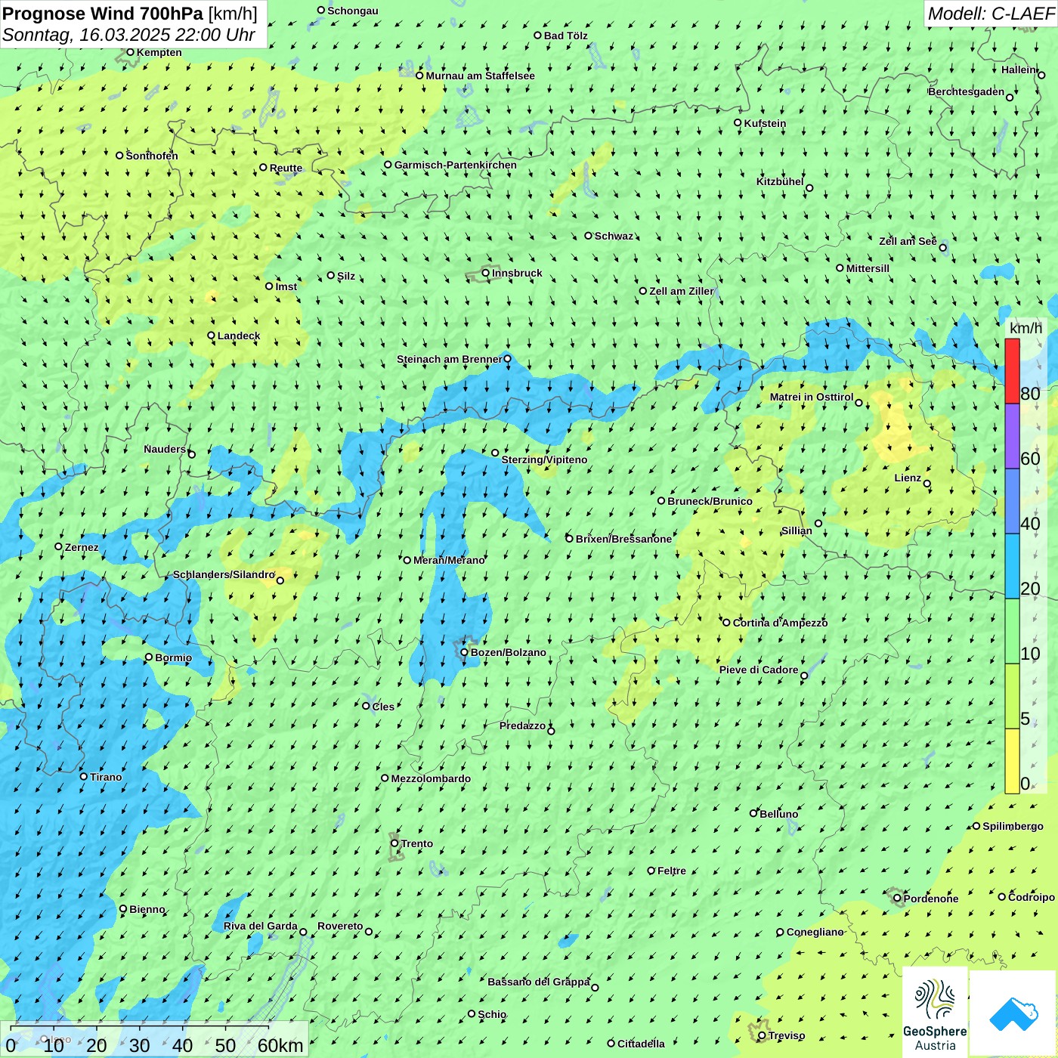Select the Steinach am Brenner label
The image size is (1058, 1058).
tap(449, 359)
